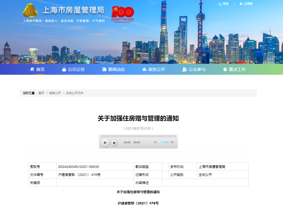The image size is (283, 210).
Task: Mute audio using the low-volume speaker icon
Action: tap(155, 142)
